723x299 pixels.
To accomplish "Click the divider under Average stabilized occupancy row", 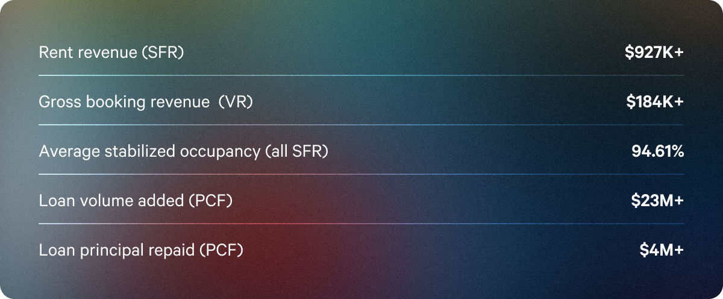I will click(361, 174).
